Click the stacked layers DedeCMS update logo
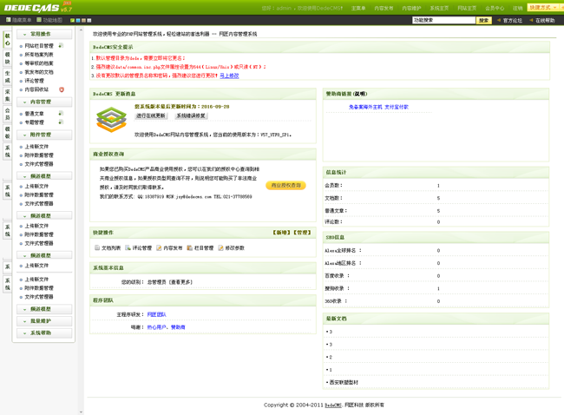 (112, 120)
